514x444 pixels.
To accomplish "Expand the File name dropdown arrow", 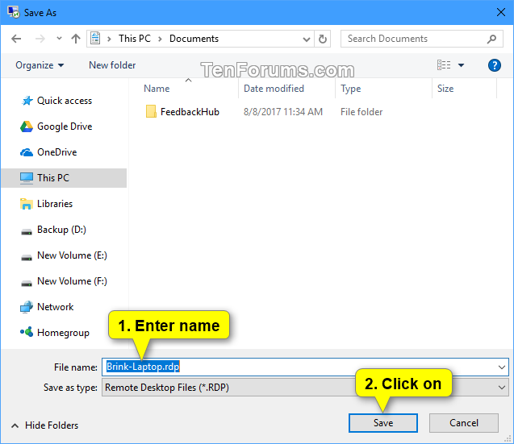I will tap(502, 367).
